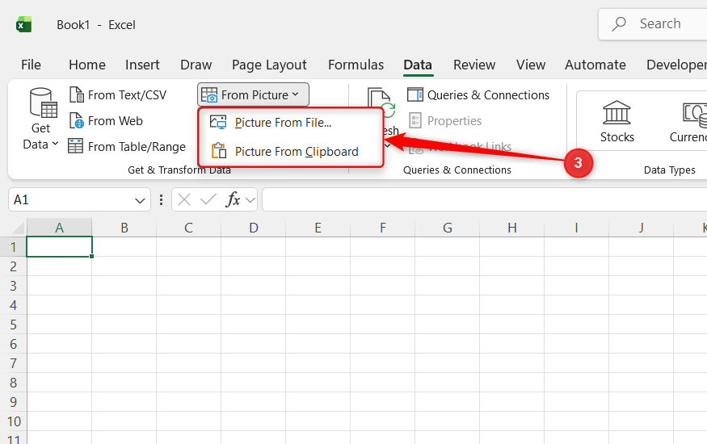Select the Data tab
The height and width of the screenshot is (444, 707).
418,65
